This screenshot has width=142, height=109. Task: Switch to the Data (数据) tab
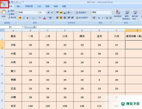tap(47, 6)
